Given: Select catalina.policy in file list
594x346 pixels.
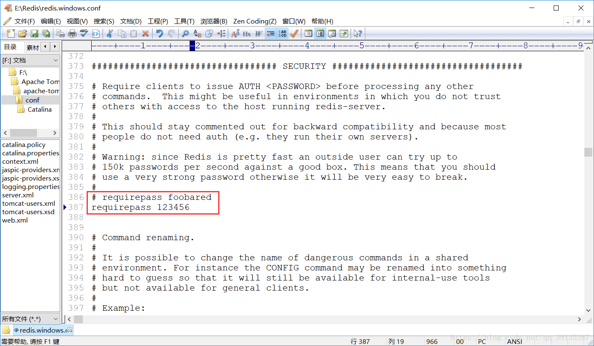Looking at the screenshot, I should pyautogui.click(x=24, y=144).
